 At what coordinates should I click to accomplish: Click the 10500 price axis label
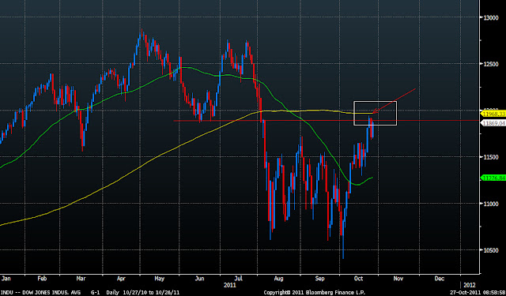490,250
